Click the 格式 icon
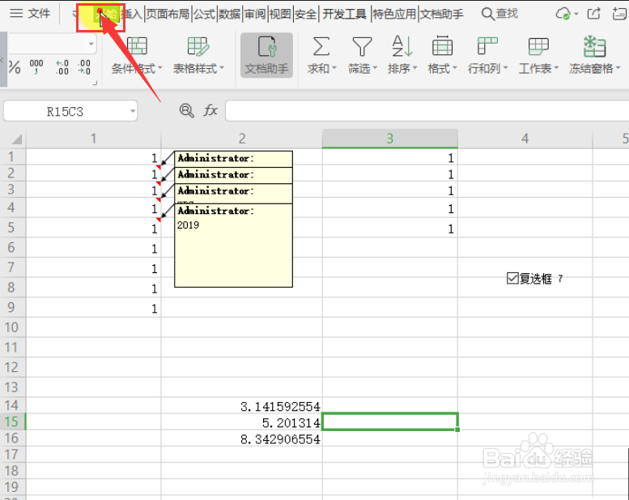629x500 pixels. pos(443,46)
